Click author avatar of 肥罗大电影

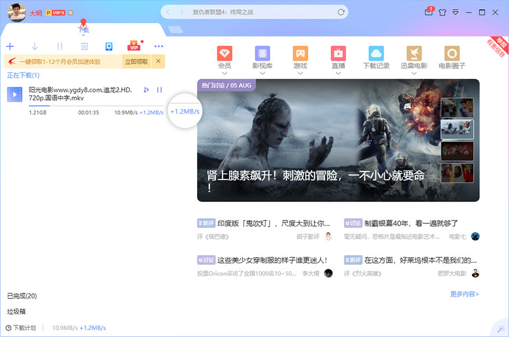475,274
